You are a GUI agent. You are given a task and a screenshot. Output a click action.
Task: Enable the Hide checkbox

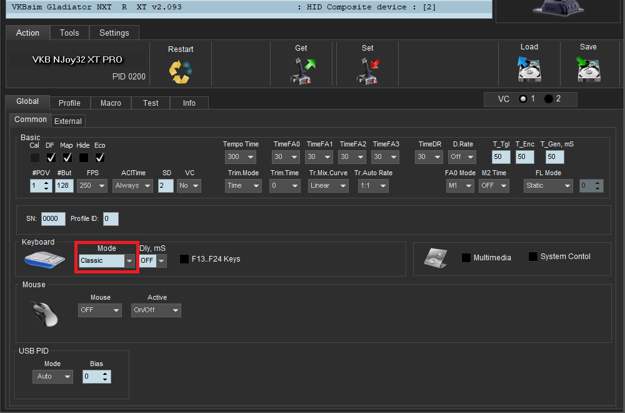(x=84, y=158)
